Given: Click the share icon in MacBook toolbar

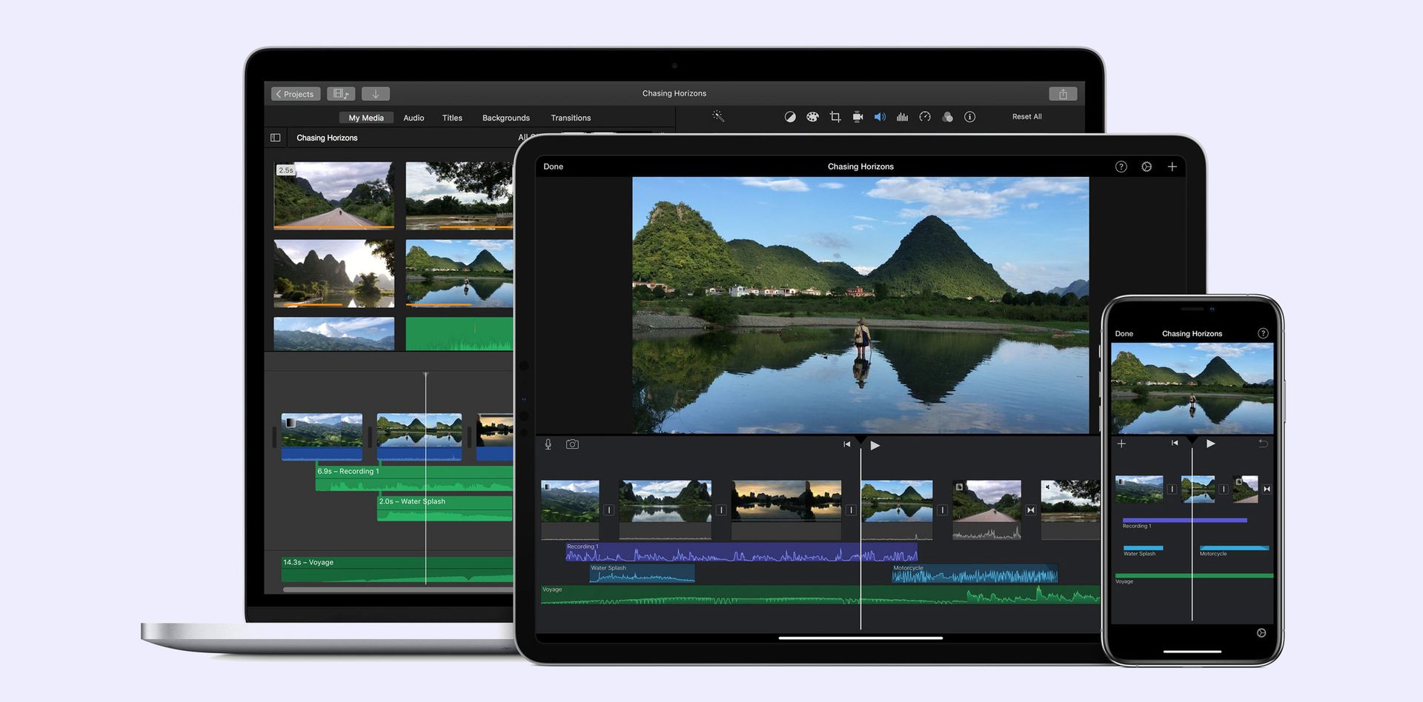Looking at the screenshot, I should tap(1063, 94).
